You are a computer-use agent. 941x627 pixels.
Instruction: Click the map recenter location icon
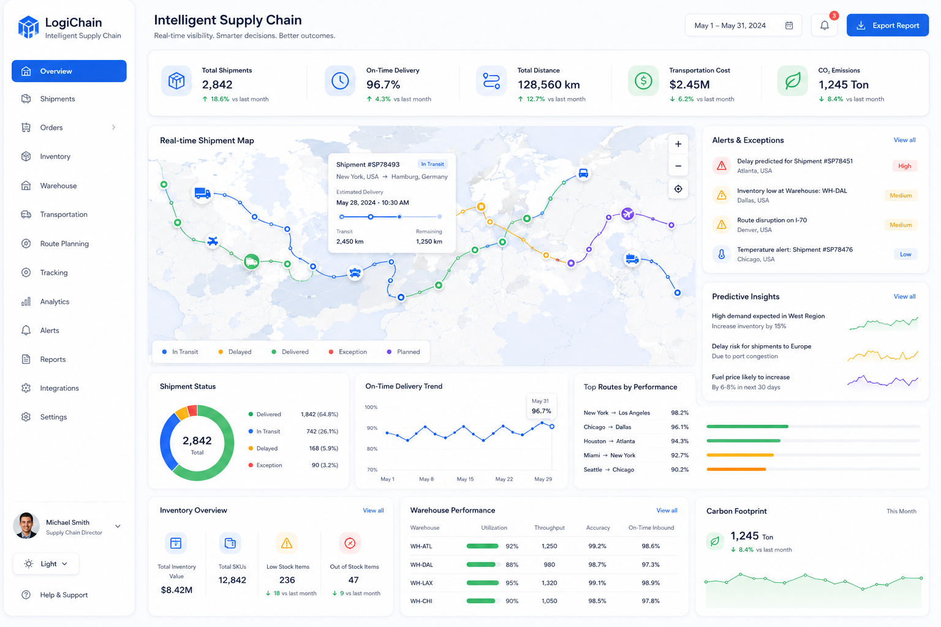click(678, 189)
